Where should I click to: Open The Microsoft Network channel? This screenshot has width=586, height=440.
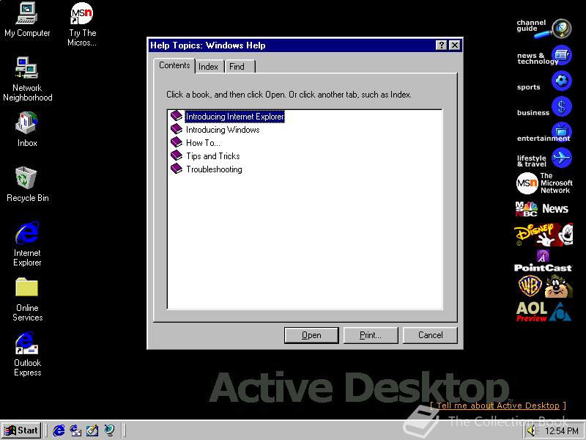click(x=544, y=183)
